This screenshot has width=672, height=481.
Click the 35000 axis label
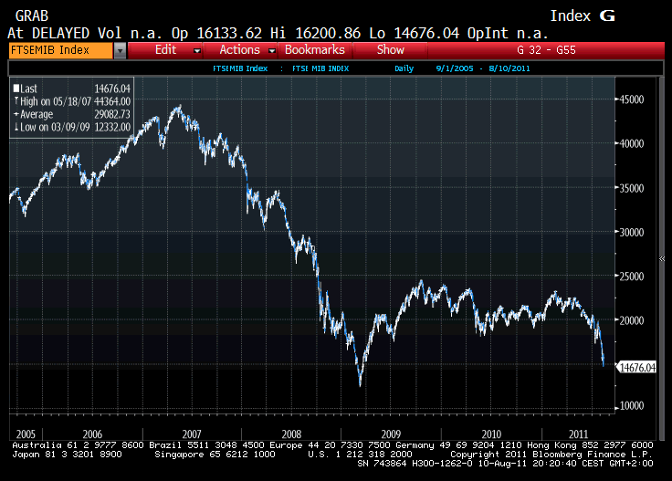(x=631, y=188)
